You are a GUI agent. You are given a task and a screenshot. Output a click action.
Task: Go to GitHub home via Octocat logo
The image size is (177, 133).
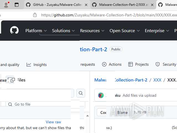point(14,30)
